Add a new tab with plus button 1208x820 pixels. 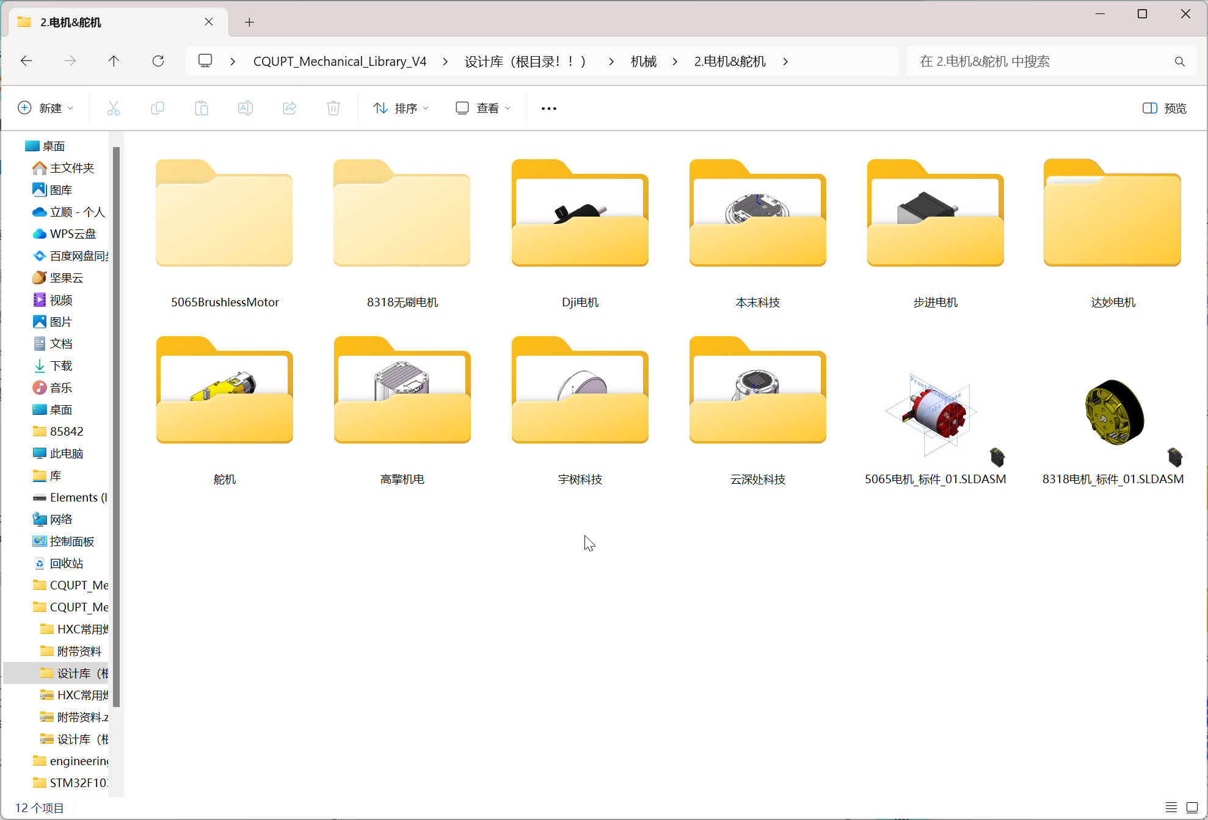point(249,22)
